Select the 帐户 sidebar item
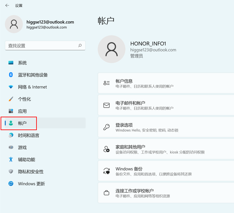Viewport: 234px width, 213px height. (22, 123)
